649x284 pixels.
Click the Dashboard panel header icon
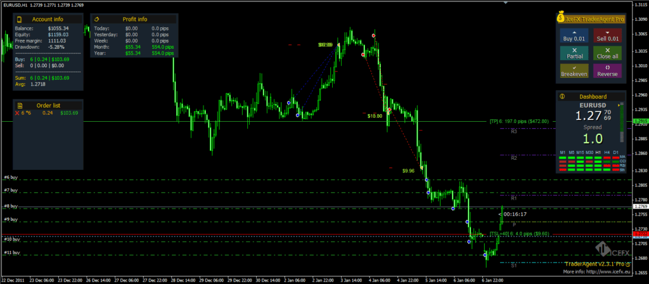coord(562,96)
